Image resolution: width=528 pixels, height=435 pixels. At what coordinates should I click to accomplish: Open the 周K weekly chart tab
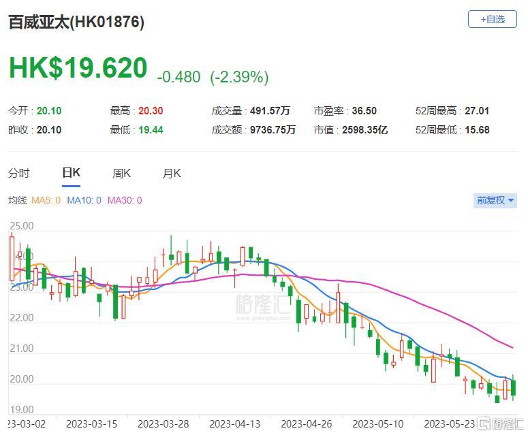pyautogui.click(x=121, y=174)
